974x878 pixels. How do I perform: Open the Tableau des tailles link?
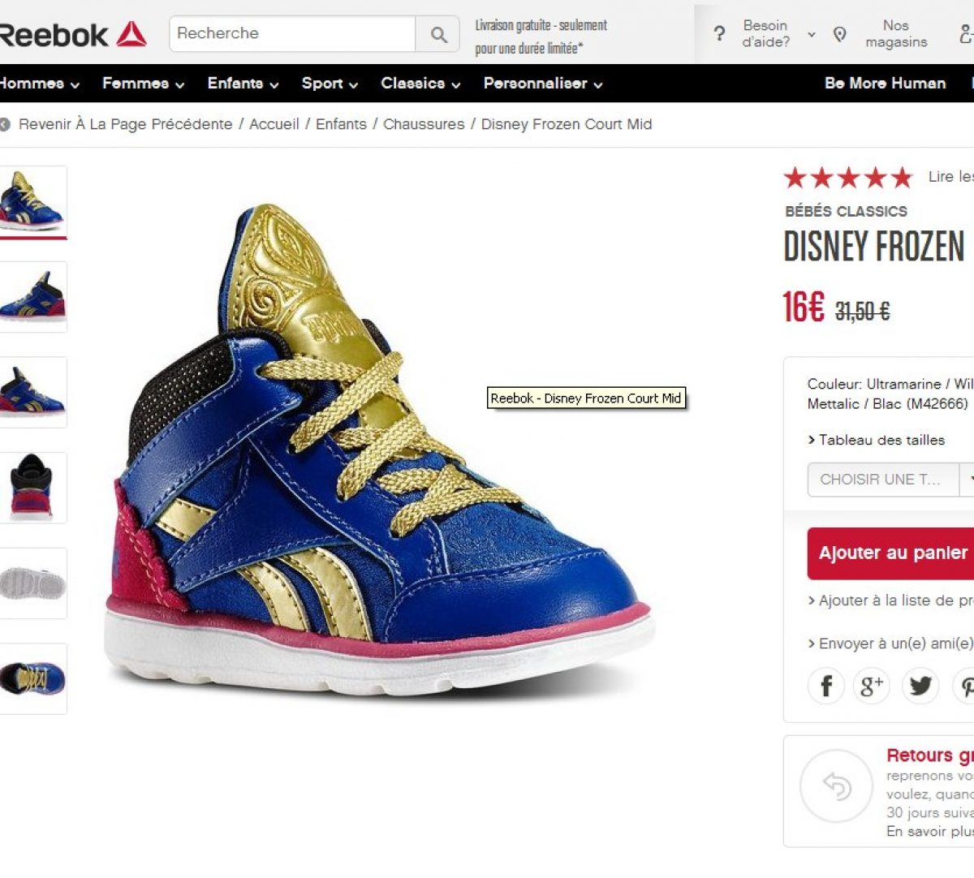pos(881,440)
